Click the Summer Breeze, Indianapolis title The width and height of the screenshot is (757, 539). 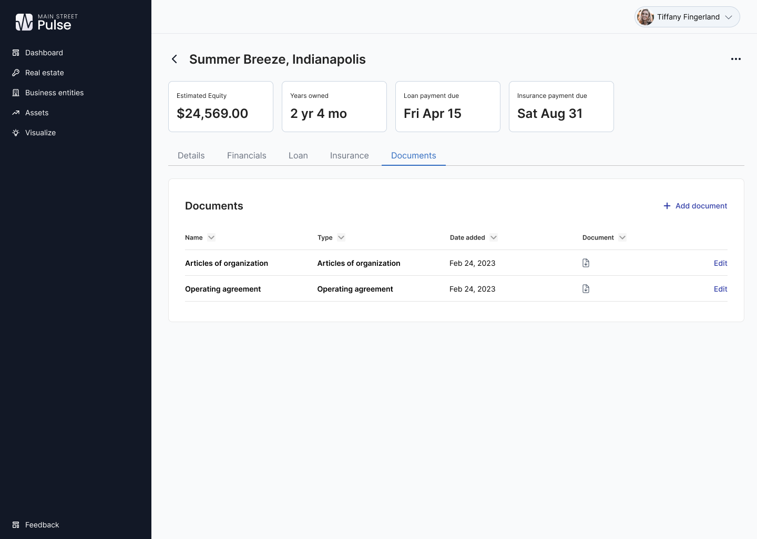(x=278, y=59)
